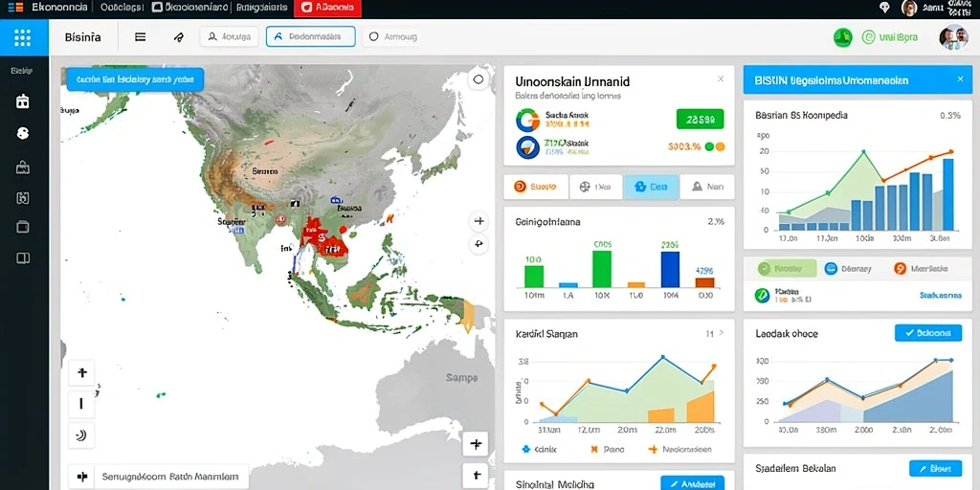Toggle the orange plus legend item
980x490 pixels.
[680, 450]
